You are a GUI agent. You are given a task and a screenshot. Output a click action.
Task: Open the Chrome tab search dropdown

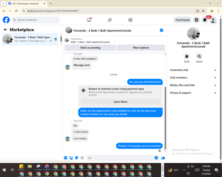coord(4,4)
